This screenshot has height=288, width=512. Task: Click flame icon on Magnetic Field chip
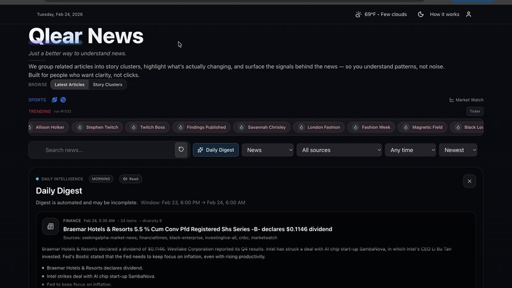(406, 127)
